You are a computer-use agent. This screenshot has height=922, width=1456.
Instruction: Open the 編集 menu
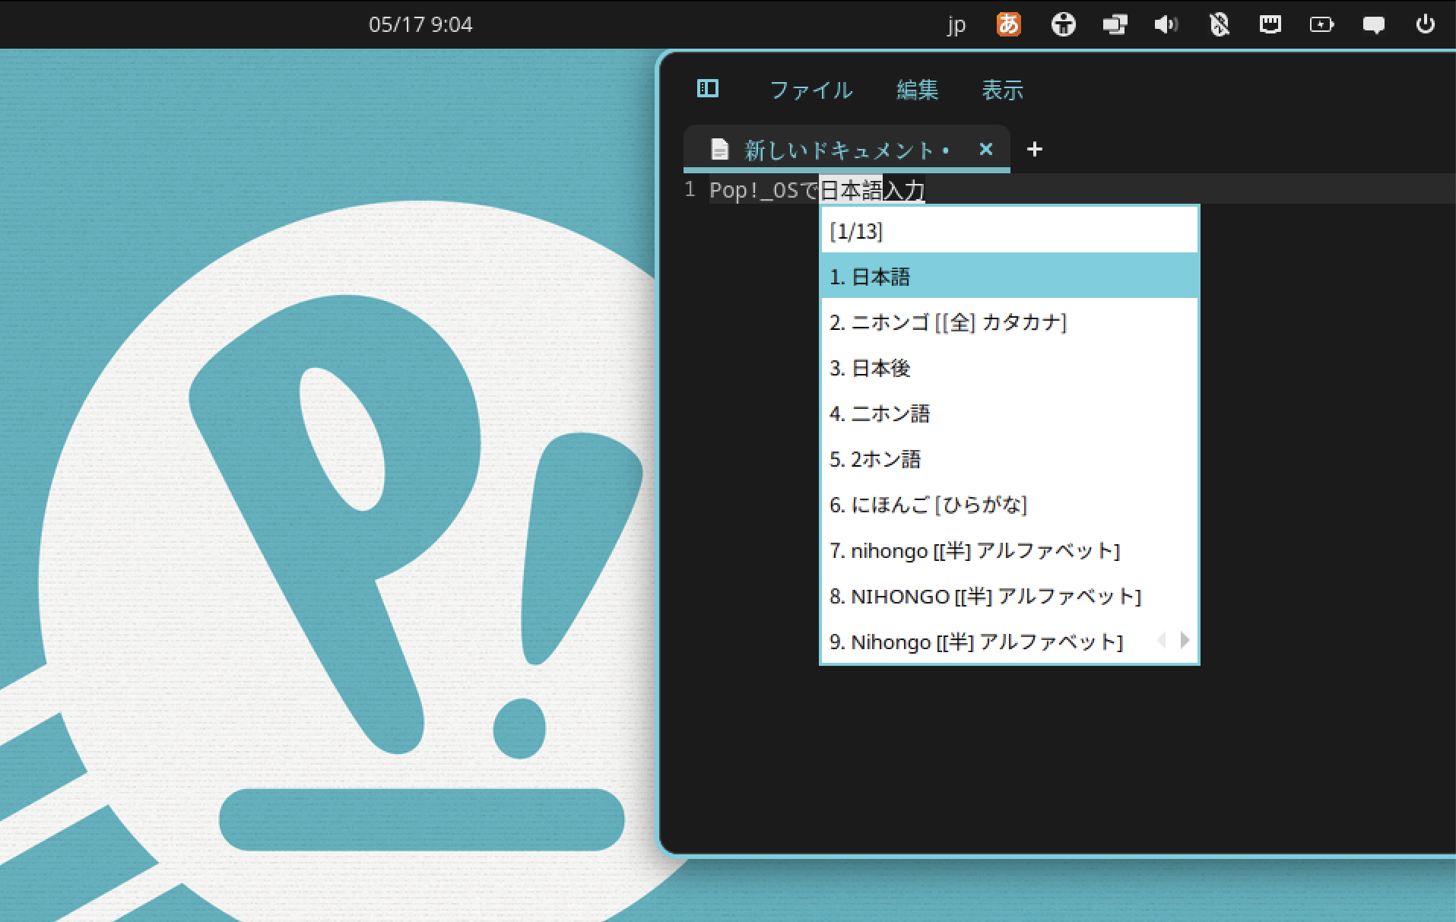tap(917, 90)
